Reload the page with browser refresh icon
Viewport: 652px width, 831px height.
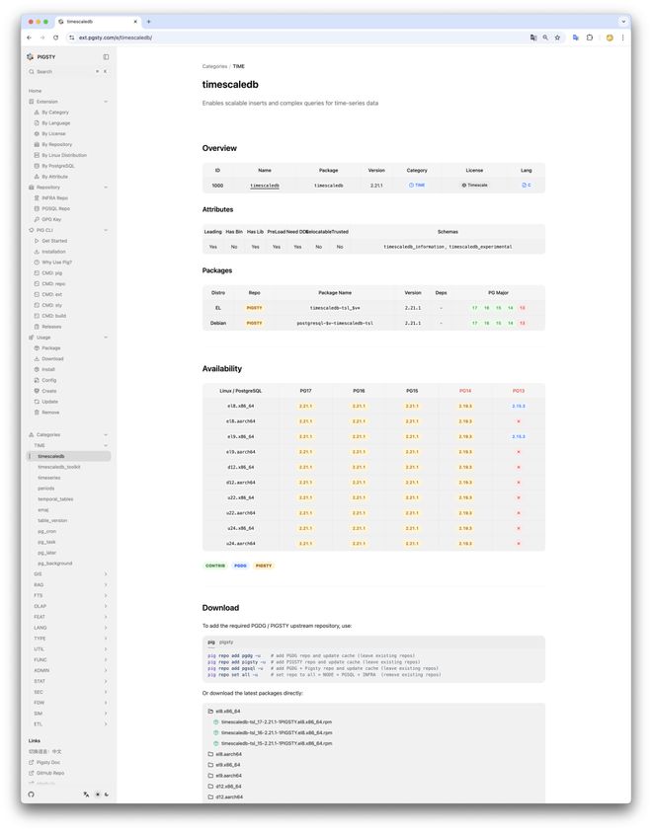pyautogui.click(x=55, y=38)
